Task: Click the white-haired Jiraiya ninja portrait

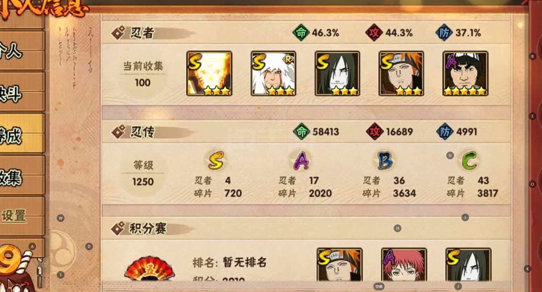Action: pos(273,74)
